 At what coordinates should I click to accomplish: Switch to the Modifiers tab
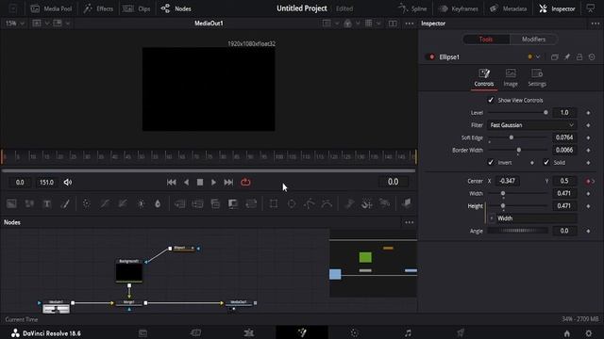point(533,40)
